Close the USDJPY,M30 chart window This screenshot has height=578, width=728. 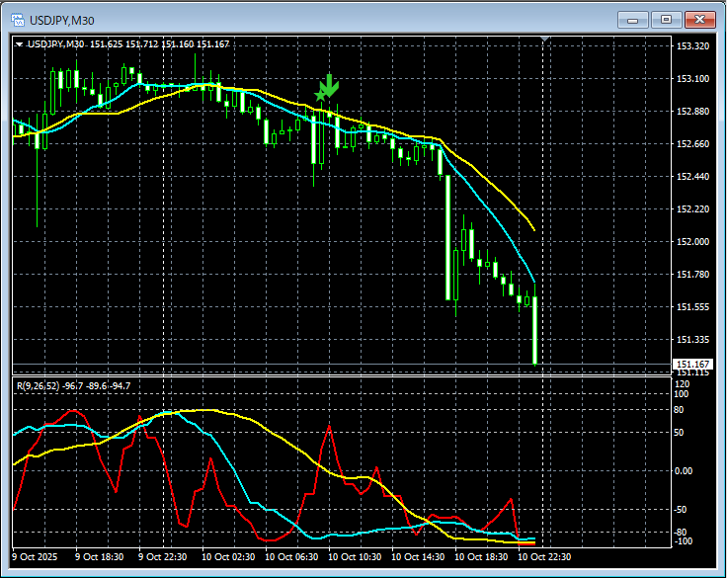pyautogui.click(x=700, y=19)
